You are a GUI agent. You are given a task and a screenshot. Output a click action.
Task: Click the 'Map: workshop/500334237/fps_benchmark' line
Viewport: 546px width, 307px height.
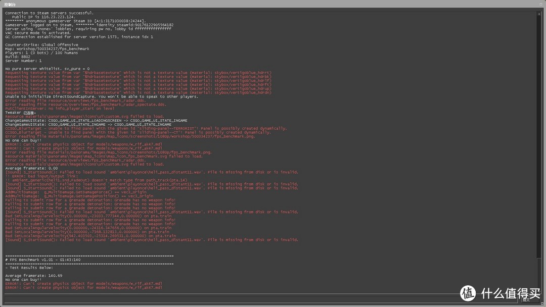pos(48,49)
